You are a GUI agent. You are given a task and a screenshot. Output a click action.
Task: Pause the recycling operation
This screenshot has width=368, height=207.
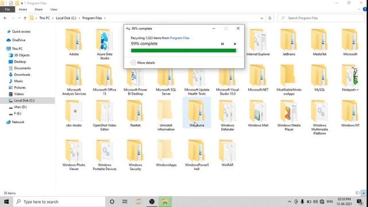223,44
